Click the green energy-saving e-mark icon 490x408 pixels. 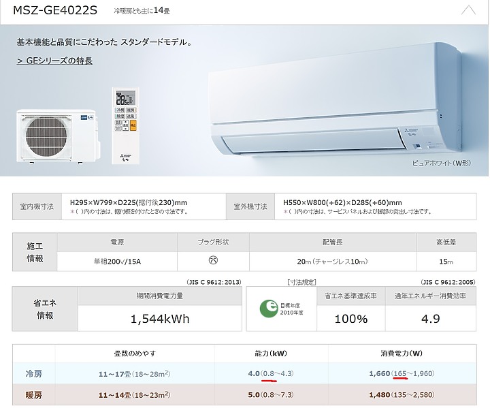point(269,309)
